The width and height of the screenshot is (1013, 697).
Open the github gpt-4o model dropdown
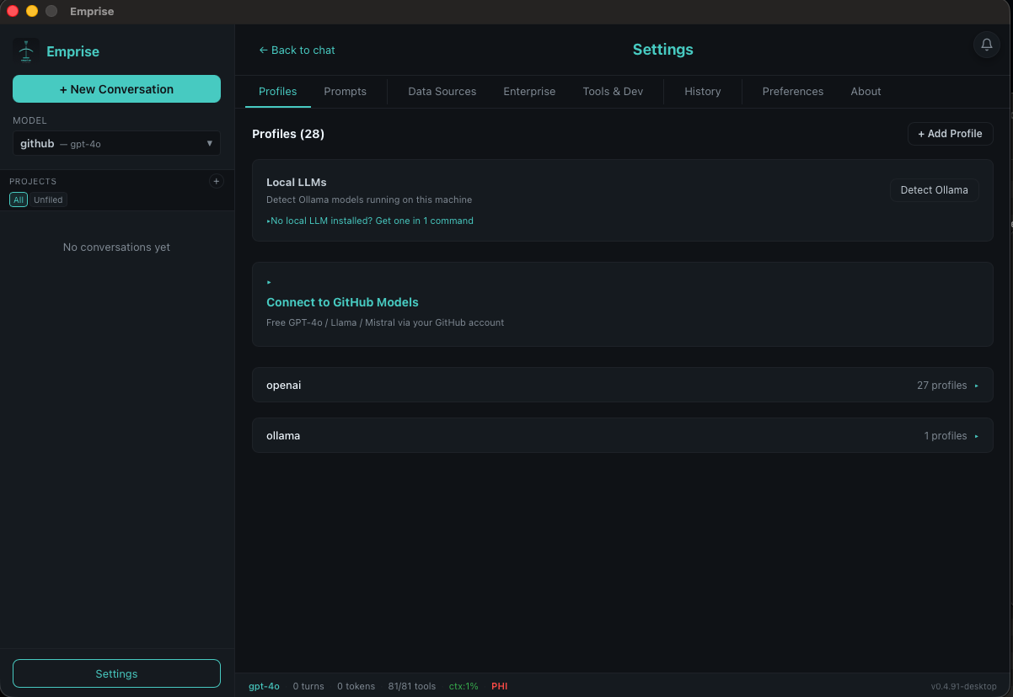pyautogui.click(x=116, y=143)
